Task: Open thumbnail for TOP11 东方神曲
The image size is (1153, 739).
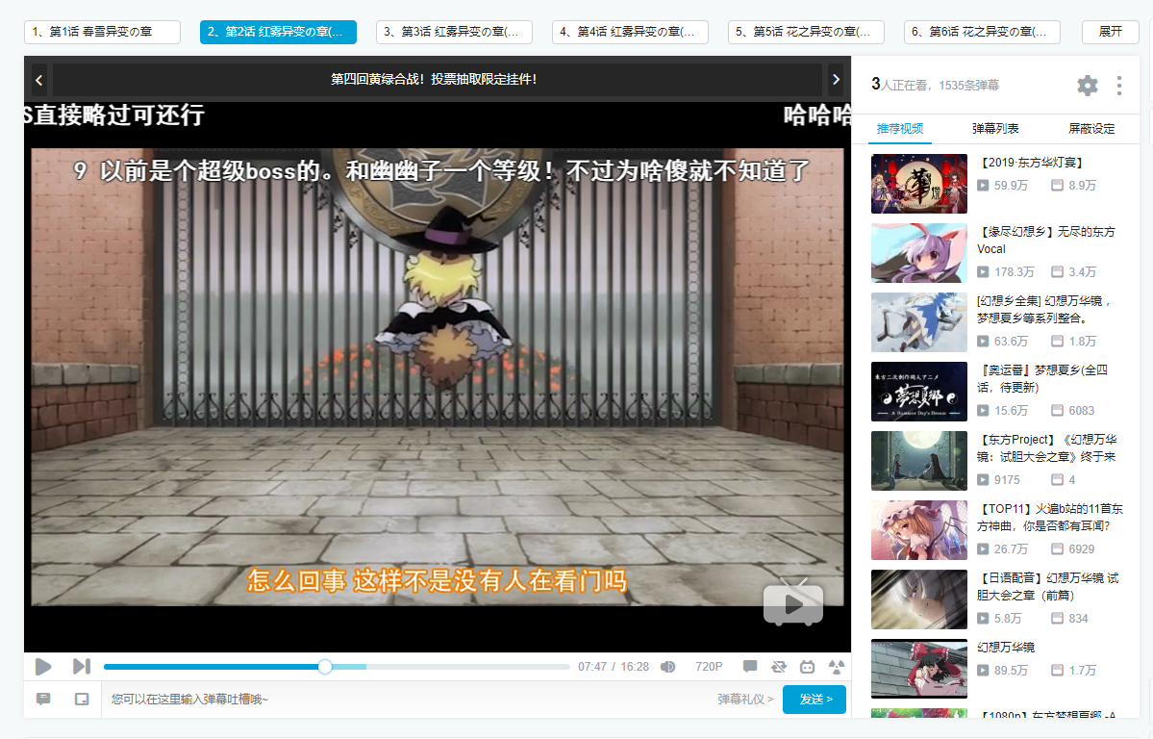Action: point(919,530)
